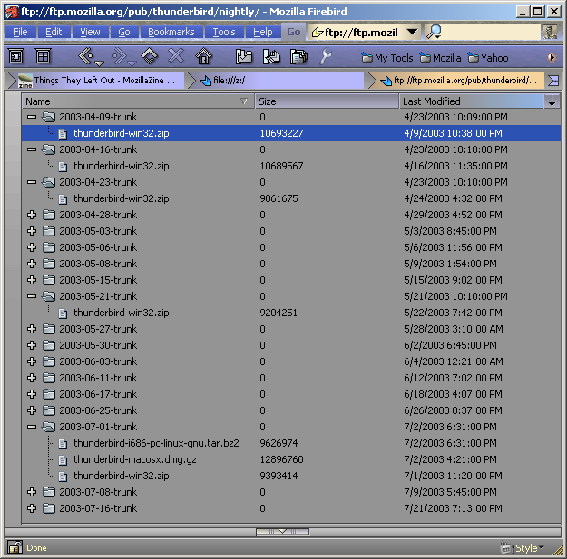This screenshot has width=567, height=559.
Task: Click the security lock icon in status bar
Action: (15, 547)
